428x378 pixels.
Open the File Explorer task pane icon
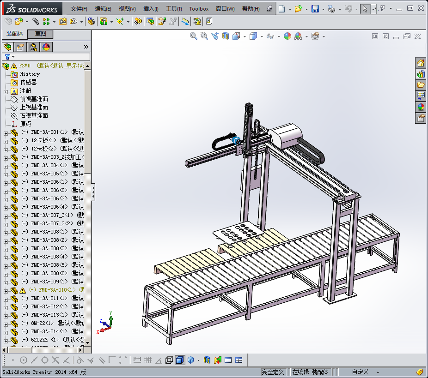(421, 85)
